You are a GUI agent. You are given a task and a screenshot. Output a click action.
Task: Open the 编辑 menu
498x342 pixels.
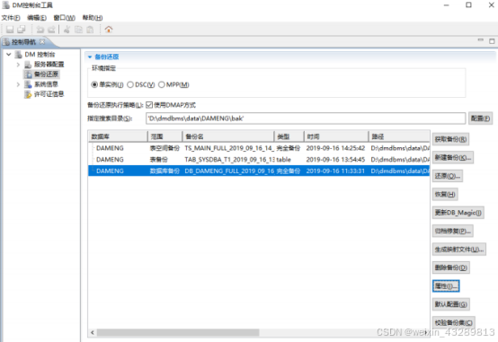(37, 18)
